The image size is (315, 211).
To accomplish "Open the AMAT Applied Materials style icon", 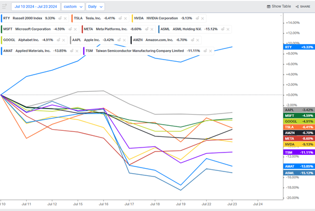I will click(x=72, y=51).
